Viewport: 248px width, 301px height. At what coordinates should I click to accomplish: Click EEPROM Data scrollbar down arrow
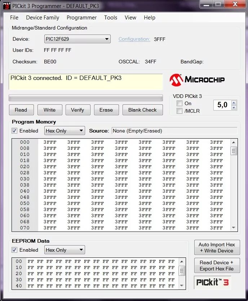pos(182,286)
